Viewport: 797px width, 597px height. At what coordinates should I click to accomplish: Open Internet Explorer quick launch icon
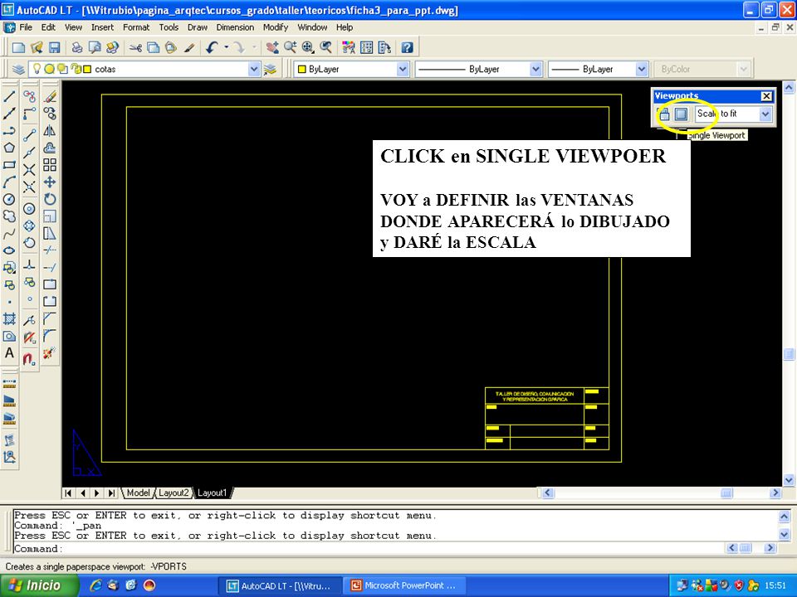pos(95,585)
